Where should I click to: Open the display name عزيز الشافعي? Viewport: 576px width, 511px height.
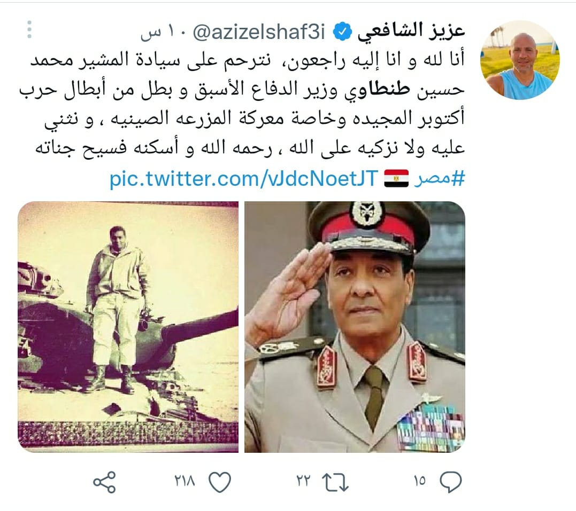[x=411, y=31]
